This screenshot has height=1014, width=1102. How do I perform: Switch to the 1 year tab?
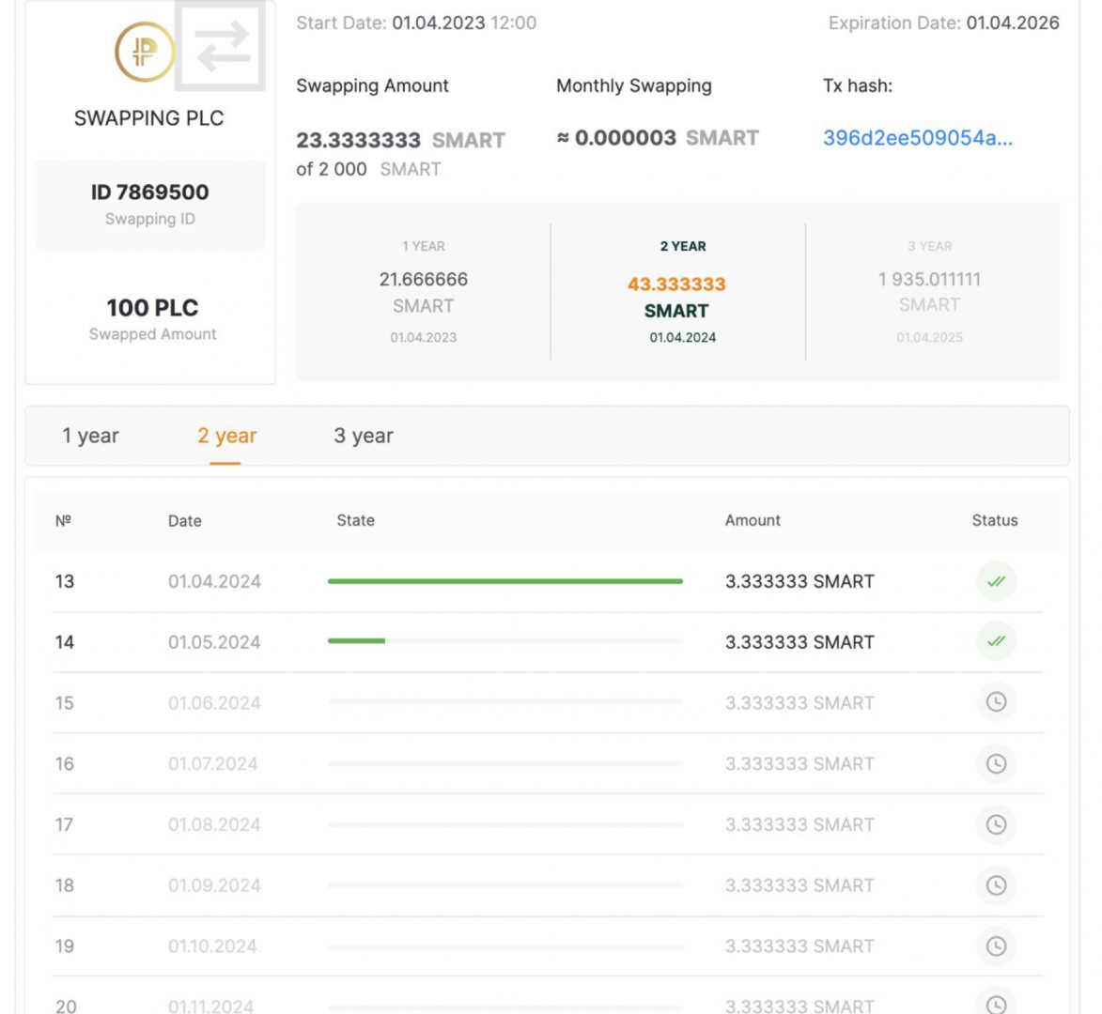tap(90, 436)
